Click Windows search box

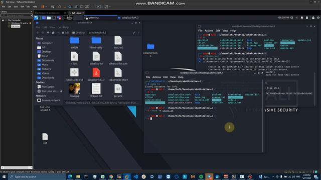pyautogui.click(x=37, y=176)
